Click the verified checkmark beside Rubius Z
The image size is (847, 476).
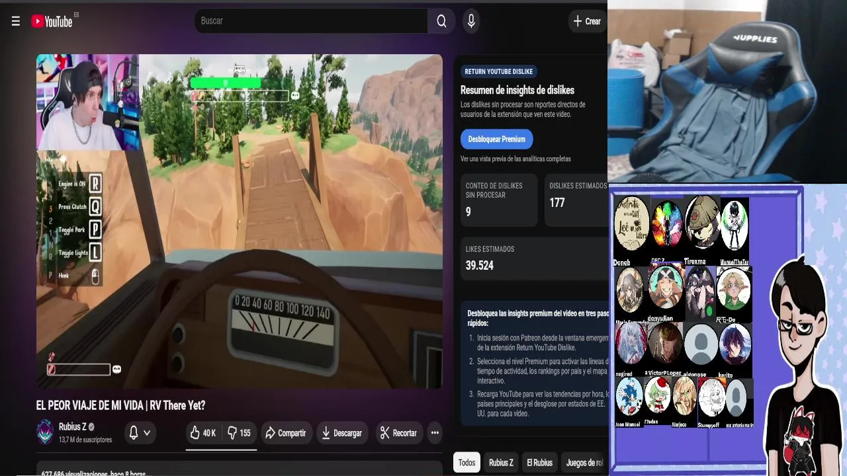[92, 427]
